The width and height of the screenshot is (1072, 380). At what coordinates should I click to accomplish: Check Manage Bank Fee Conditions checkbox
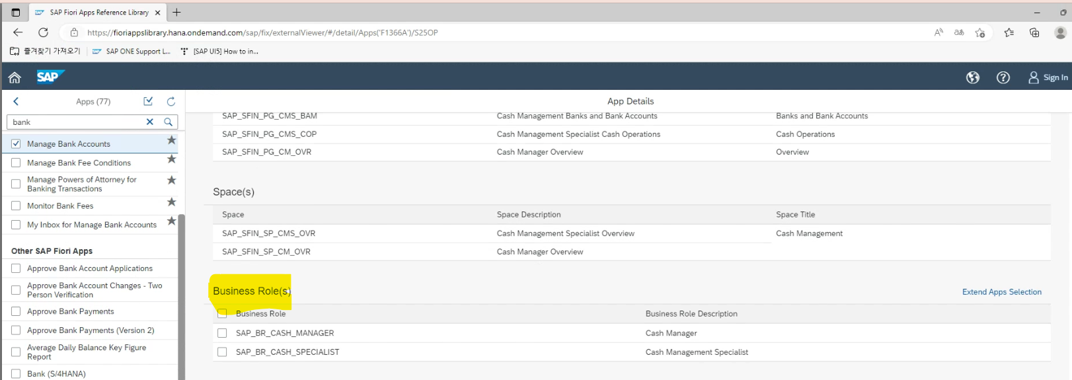pyautogui.click(x=16, y=163)
